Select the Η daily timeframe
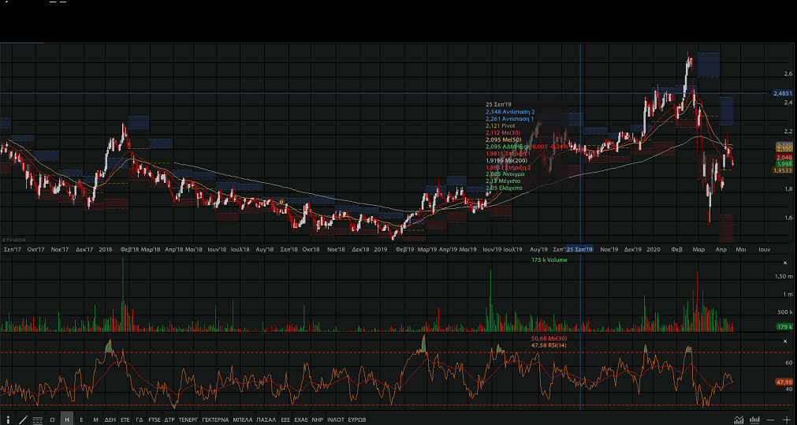This screenshot has height=425, width=797. point(67,419)
